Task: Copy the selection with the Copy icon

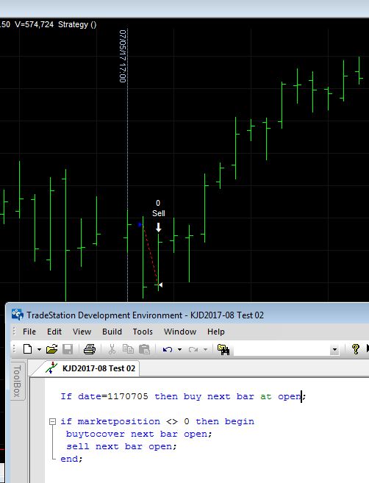Action: (128, 349)
